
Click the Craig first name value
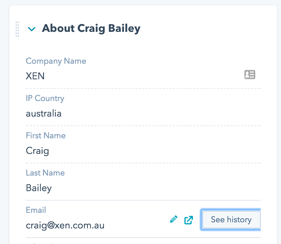tap(38, 150)
